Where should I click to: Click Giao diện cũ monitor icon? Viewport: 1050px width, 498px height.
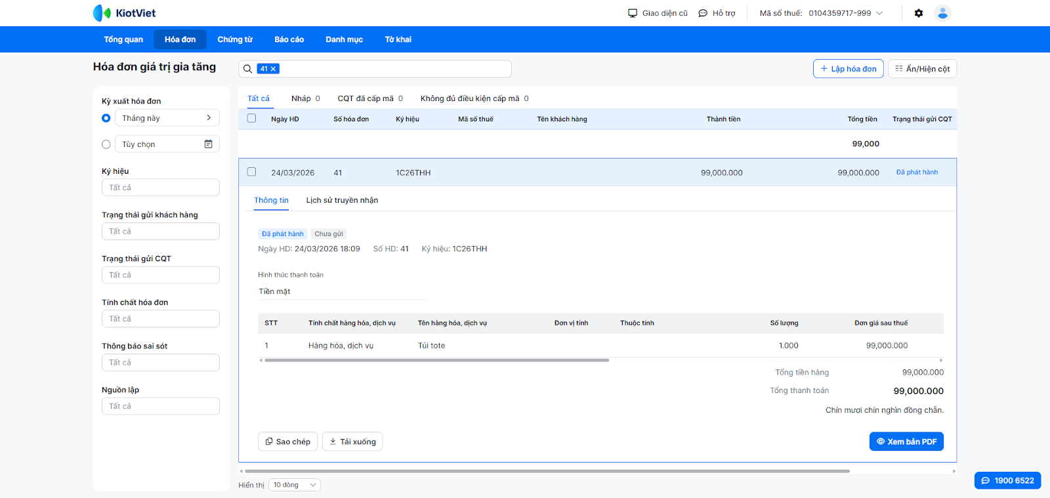tap(633, 13)
